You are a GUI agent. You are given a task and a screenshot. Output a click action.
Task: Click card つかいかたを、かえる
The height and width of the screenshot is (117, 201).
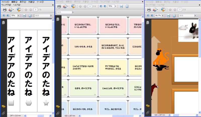[83, 47]
